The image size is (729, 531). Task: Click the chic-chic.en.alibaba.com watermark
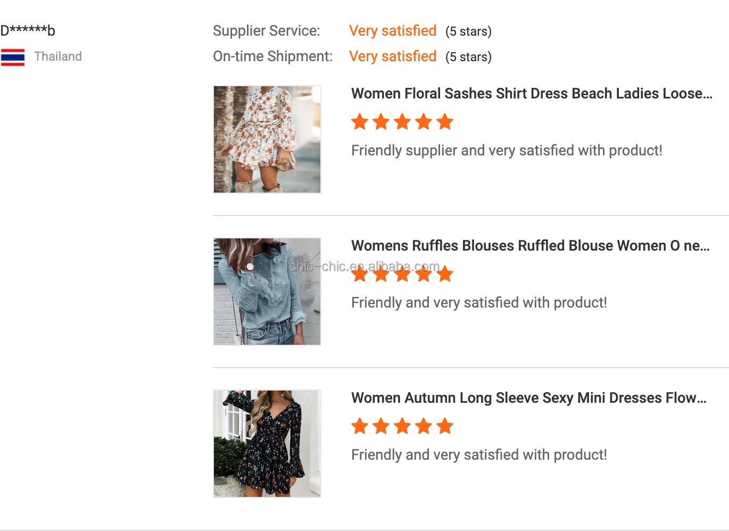coord(341,265)
